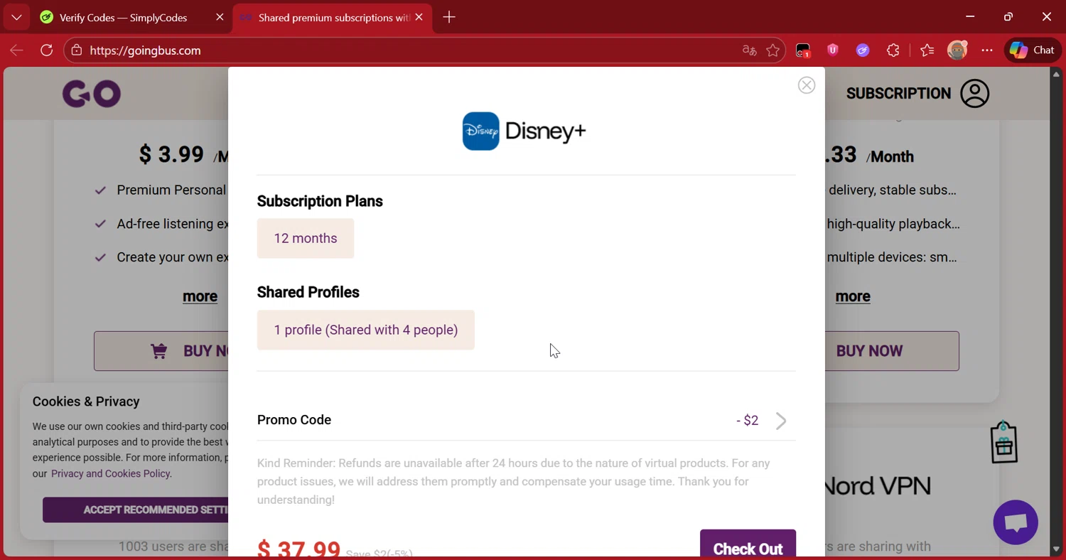
Task: Open the GO site logo
Action: (92, 94)
